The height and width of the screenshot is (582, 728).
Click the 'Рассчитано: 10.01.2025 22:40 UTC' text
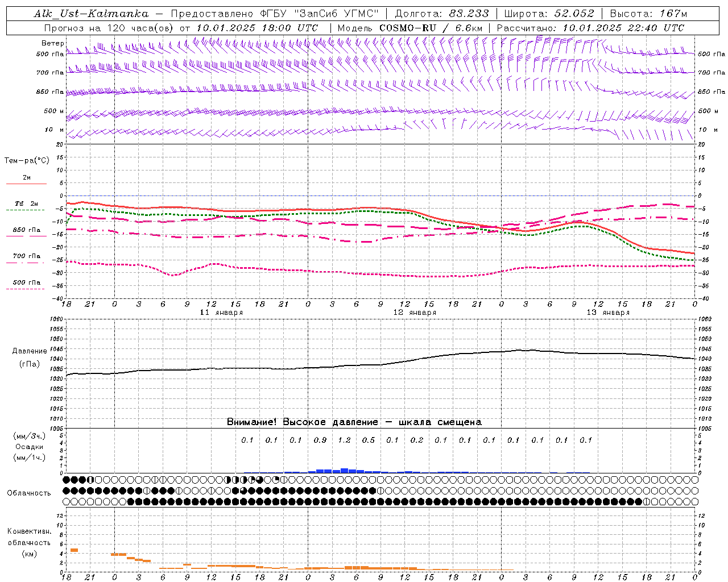click(x=590, y=28)
